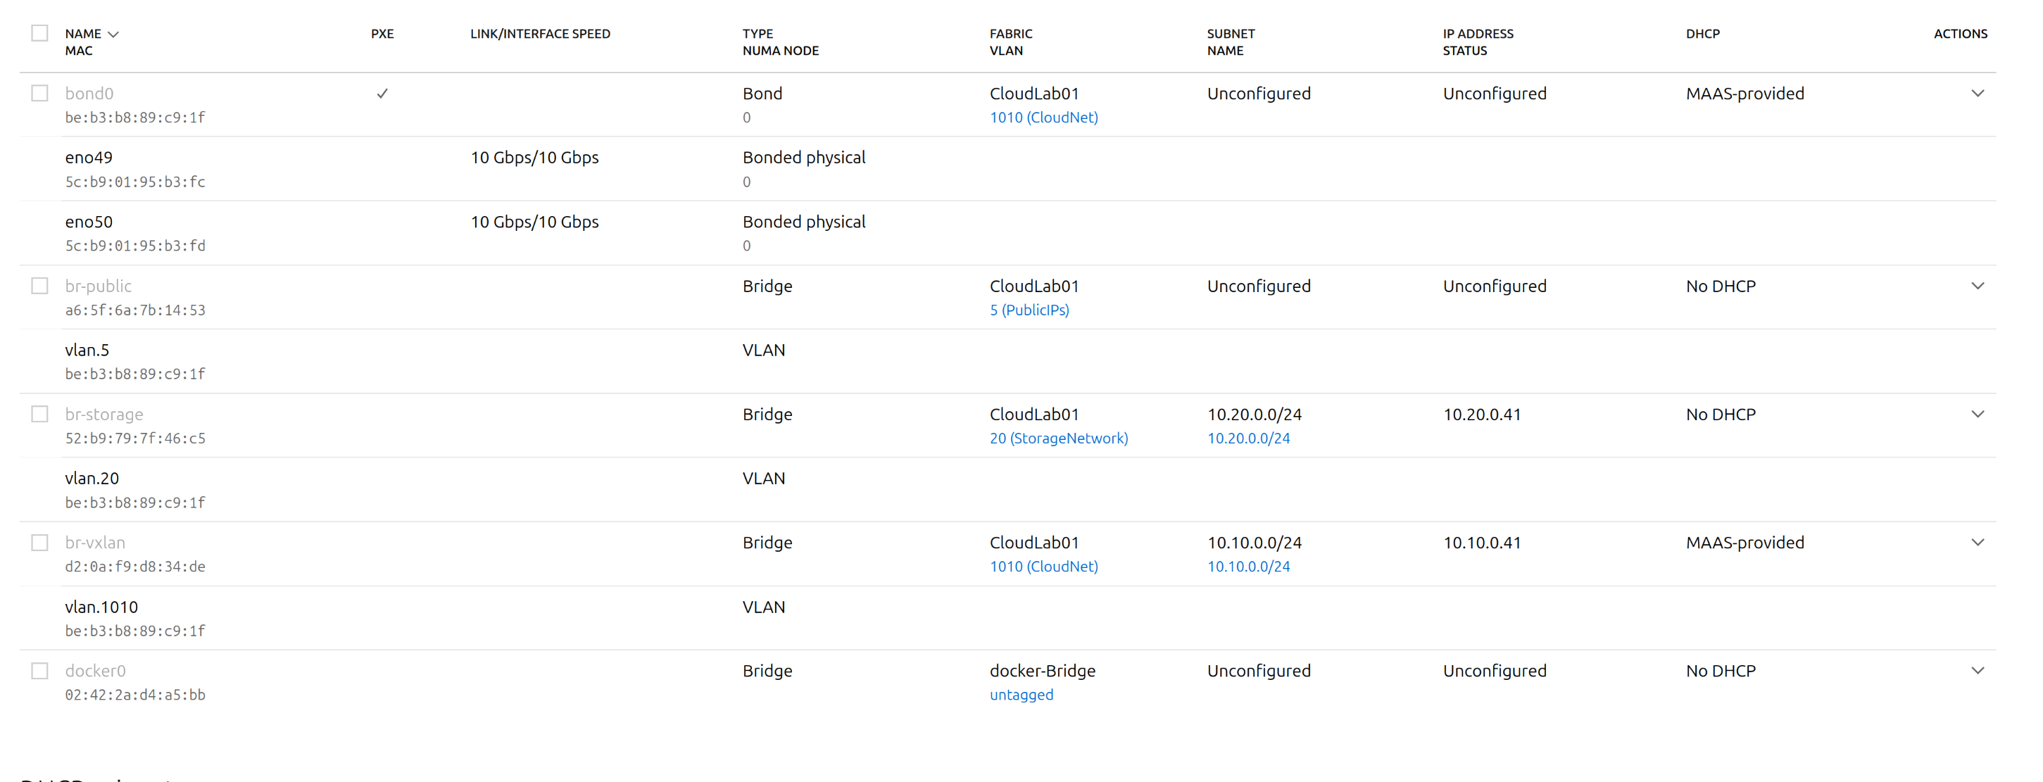Expand docker0 actions chevron
Viewport: 2043px width, 782px height.
click(1977, 671)
